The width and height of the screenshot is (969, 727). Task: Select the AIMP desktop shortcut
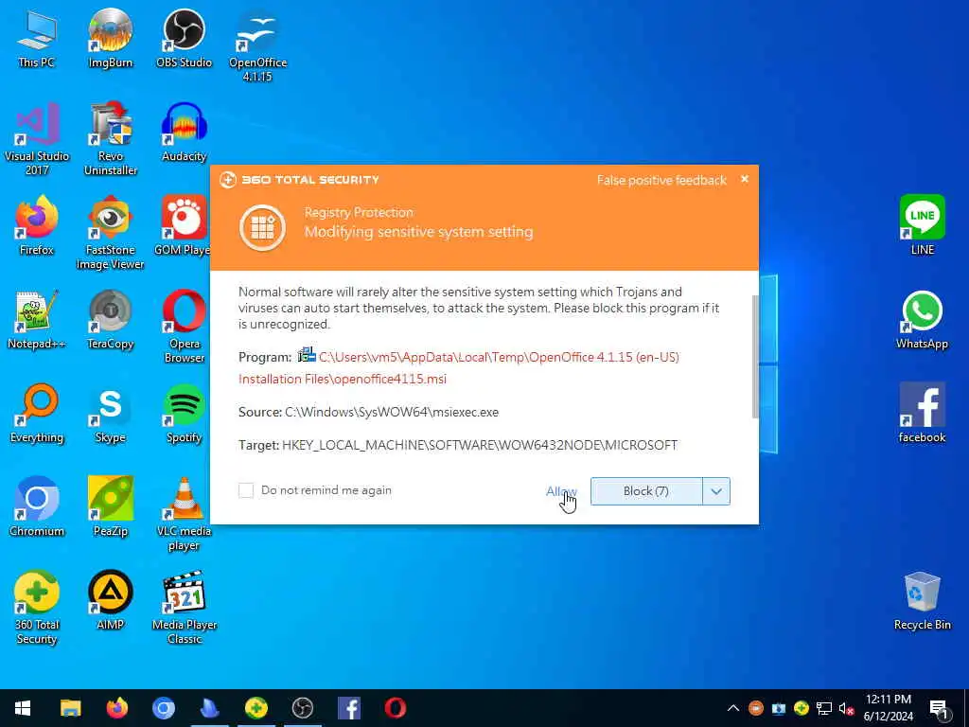click(110, 600)
